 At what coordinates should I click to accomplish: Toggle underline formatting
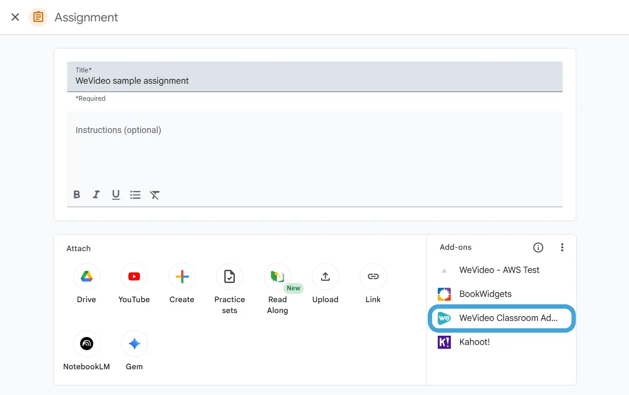(116, 194)
